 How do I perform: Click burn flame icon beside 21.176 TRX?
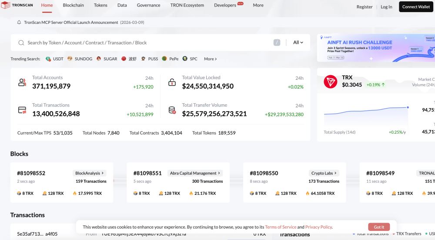(x=191, y=193)
